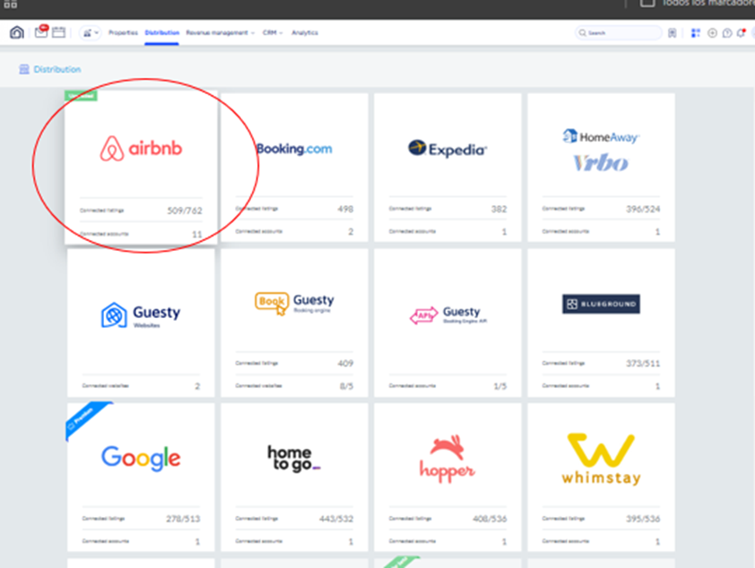
Task: Open the help question mark icon
Action: point(727,33)
